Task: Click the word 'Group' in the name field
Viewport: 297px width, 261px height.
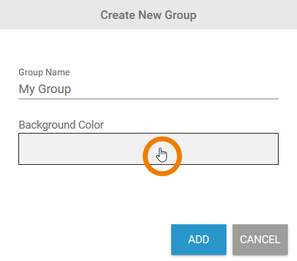Action: [x=55, y=89]
